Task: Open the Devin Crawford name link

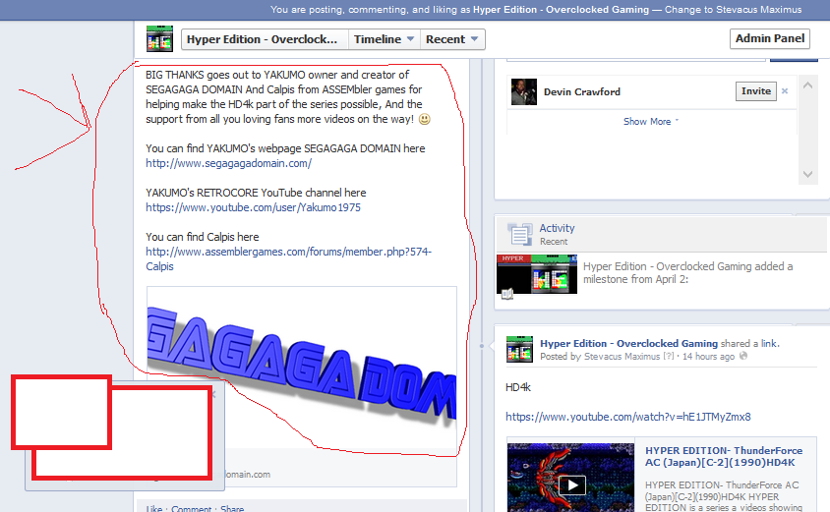Action: coord(582,91)
